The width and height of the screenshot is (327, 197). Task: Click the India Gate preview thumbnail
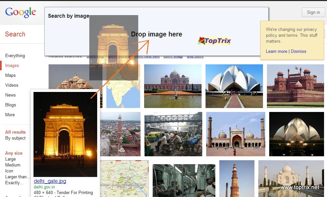coord(65,134)
